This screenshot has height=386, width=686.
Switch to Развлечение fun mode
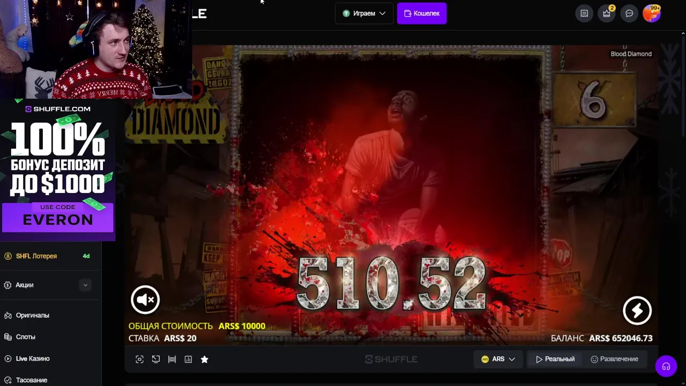pos(614,359)
